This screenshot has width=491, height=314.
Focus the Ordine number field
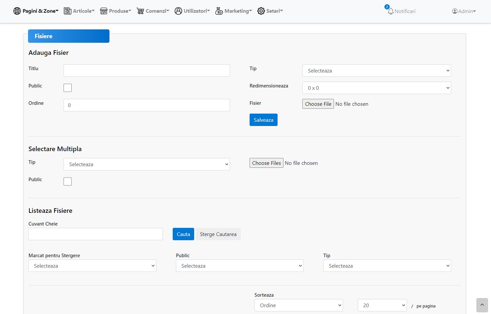coord(147,105)
